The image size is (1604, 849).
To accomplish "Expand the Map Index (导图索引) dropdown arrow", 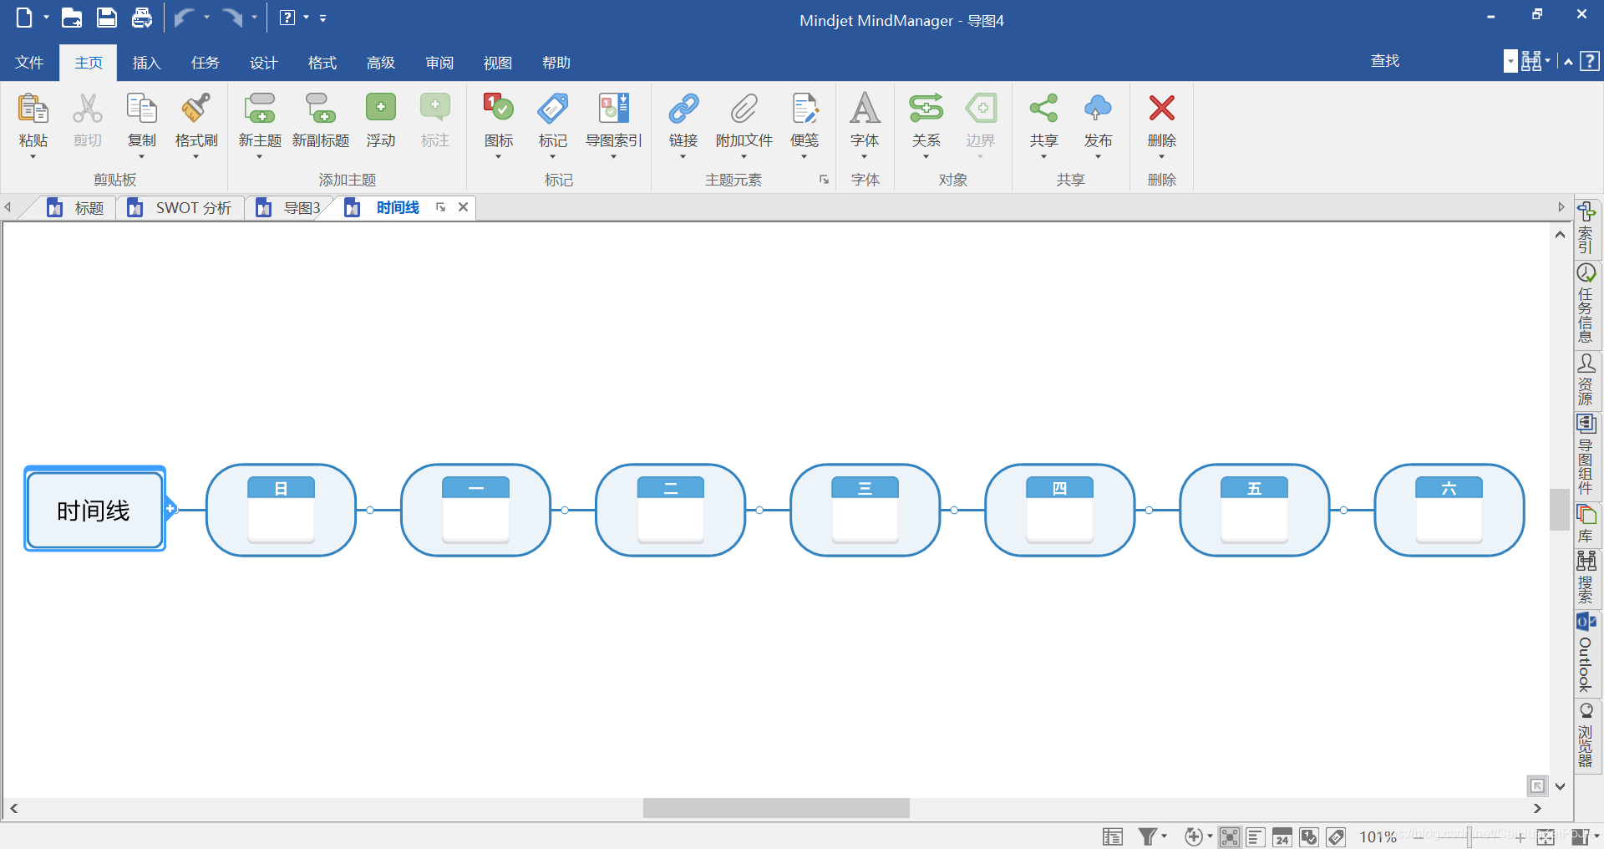I will 613,157.
